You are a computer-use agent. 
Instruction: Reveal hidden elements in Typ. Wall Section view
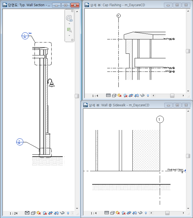point(68,213)
